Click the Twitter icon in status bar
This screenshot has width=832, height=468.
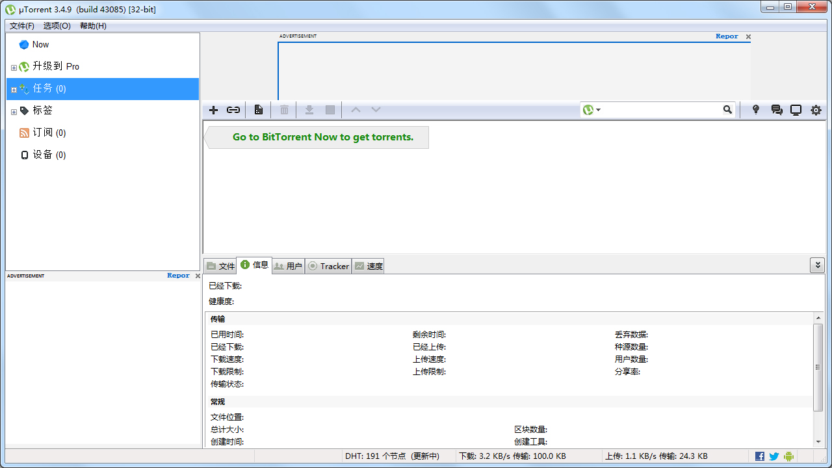(774, 456)
